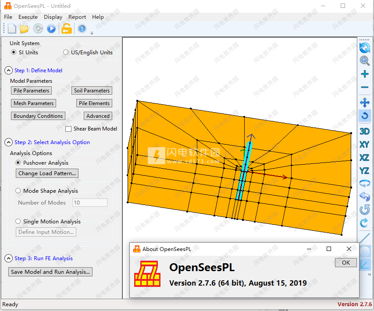This screenshot has height=311, width=374.
Task: Open the Help menu
Action: pyautogui.click(x=98, y=17)
